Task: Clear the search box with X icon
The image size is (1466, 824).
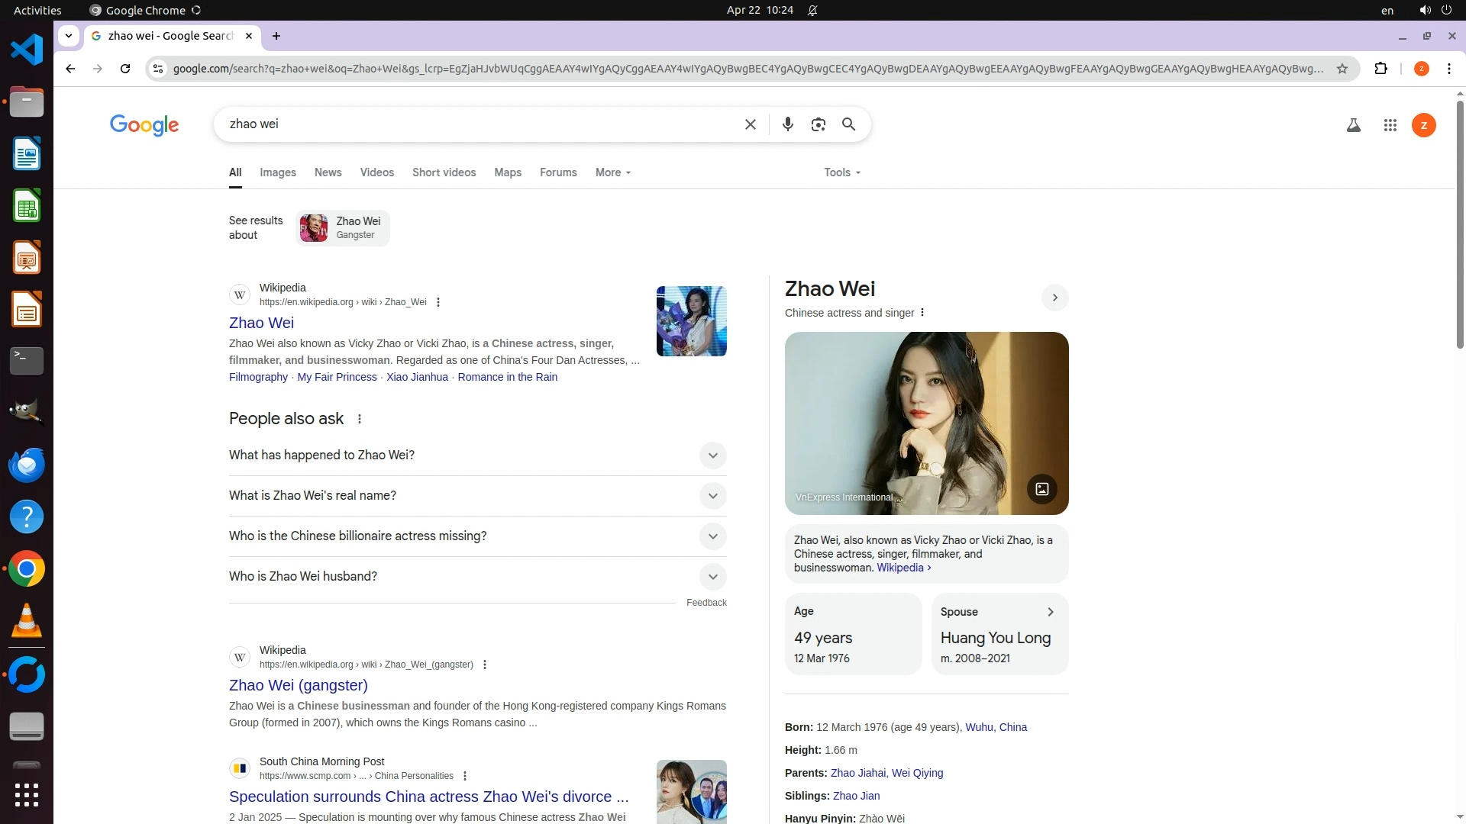Action: pyautogui.click(x=750, y=124)
